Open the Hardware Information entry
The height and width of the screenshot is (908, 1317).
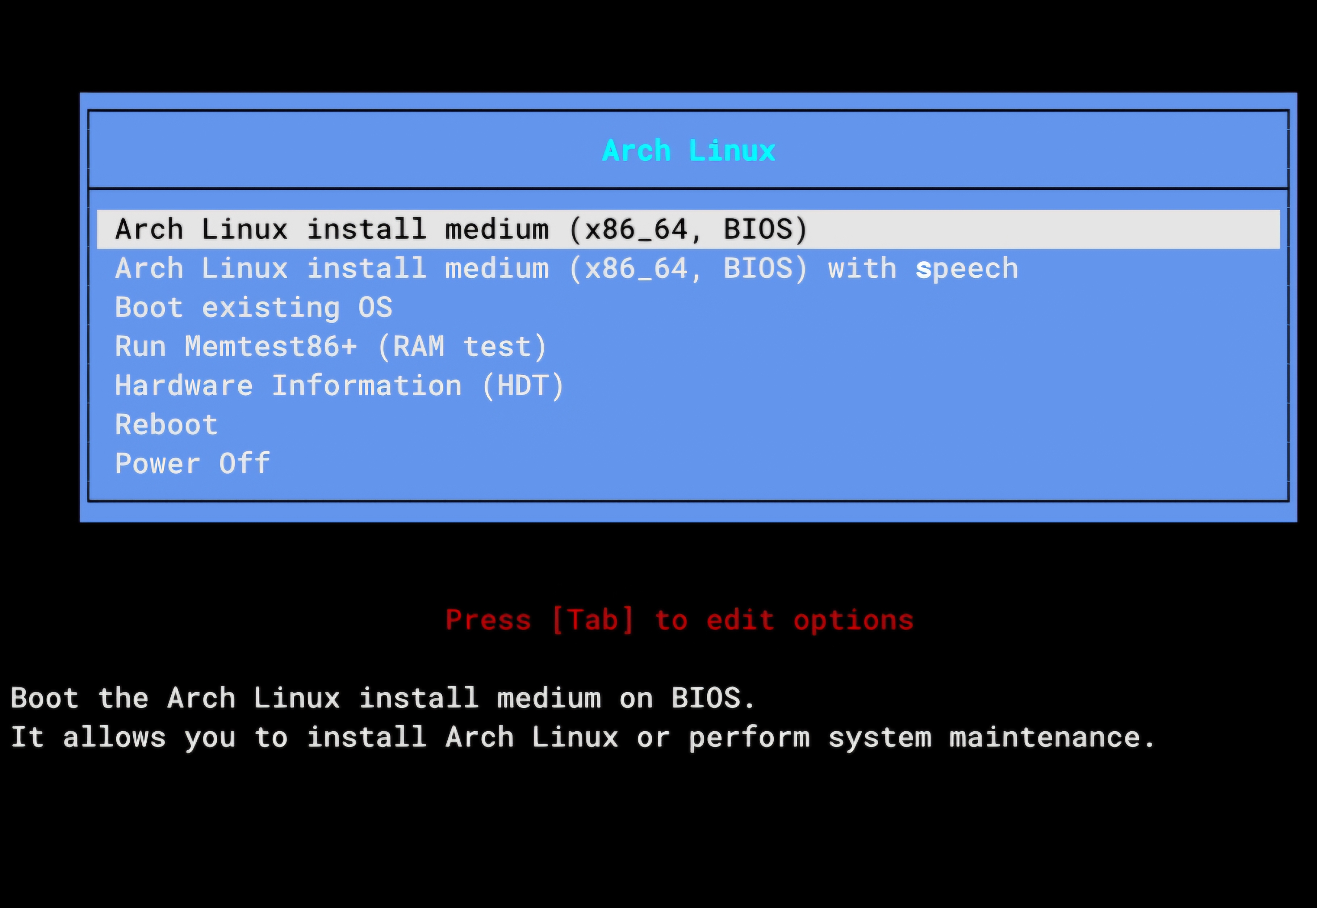[x=339, y=386]
